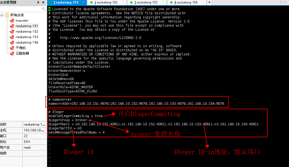Click the search magnifier in session manager

pyautogui.click(x=43, y=9)
